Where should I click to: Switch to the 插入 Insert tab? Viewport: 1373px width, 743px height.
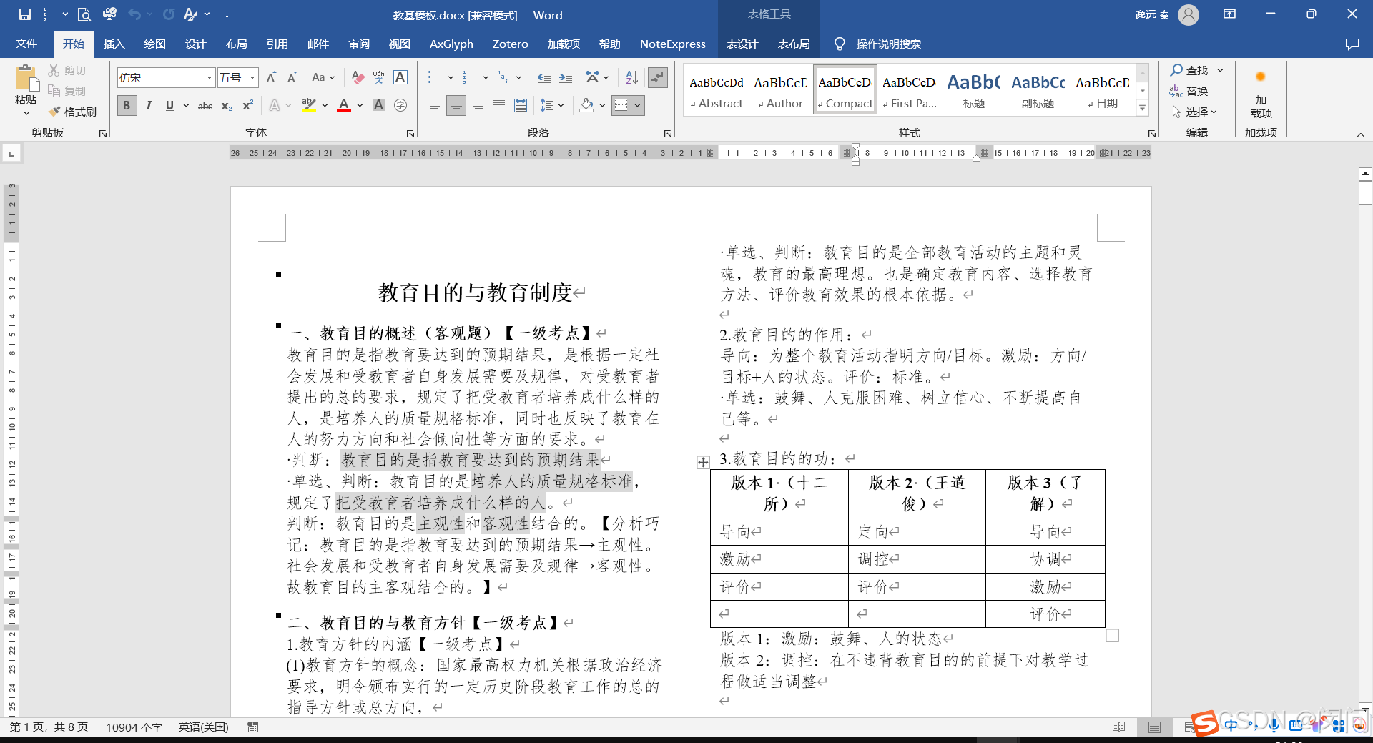pos(114,44)
